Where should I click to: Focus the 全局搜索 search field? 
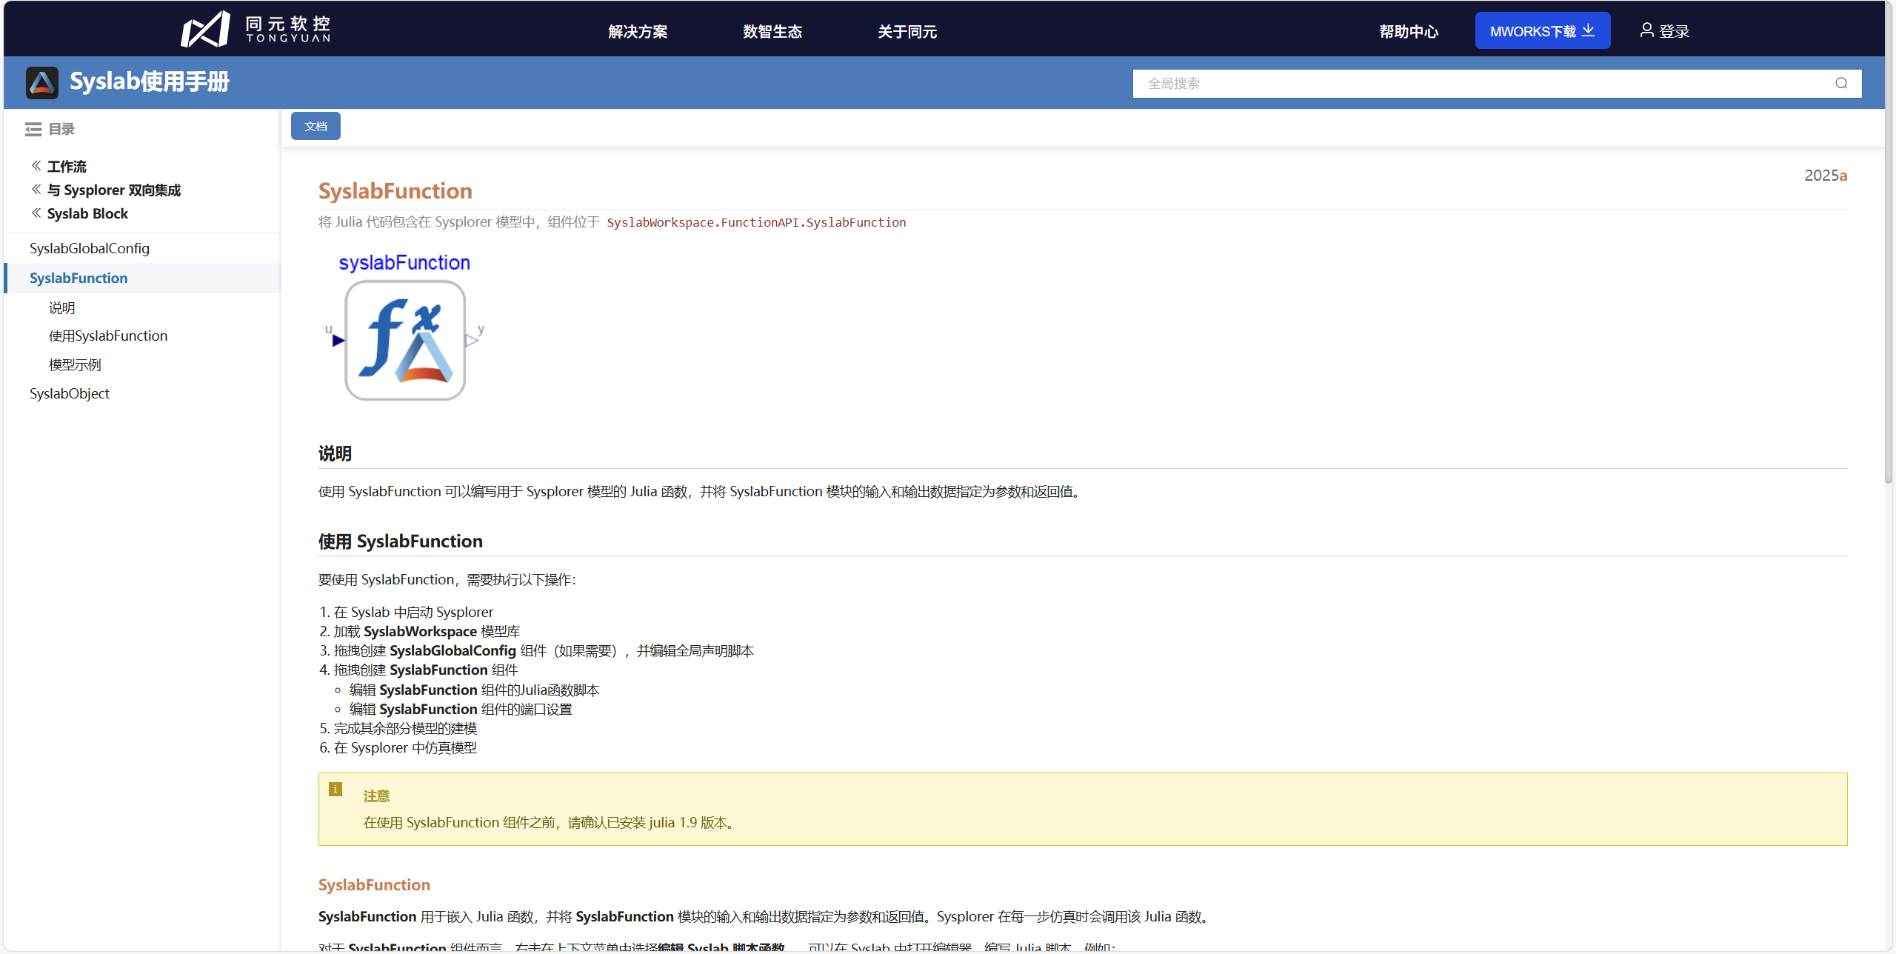pyautogui.click(x=1497, y=84)
